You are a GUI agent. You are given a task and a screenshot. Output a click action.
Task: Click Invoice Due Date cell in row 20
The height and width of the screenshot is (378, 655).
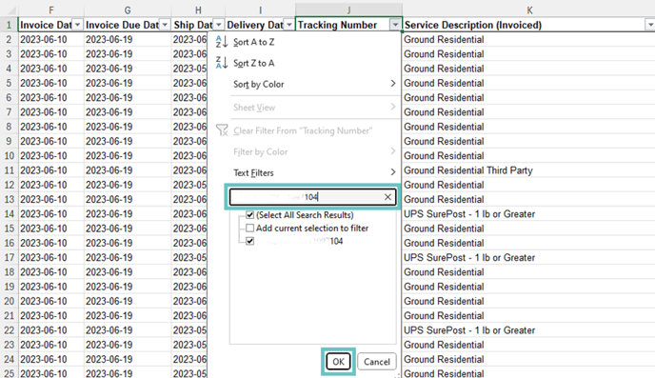(128, 301)
